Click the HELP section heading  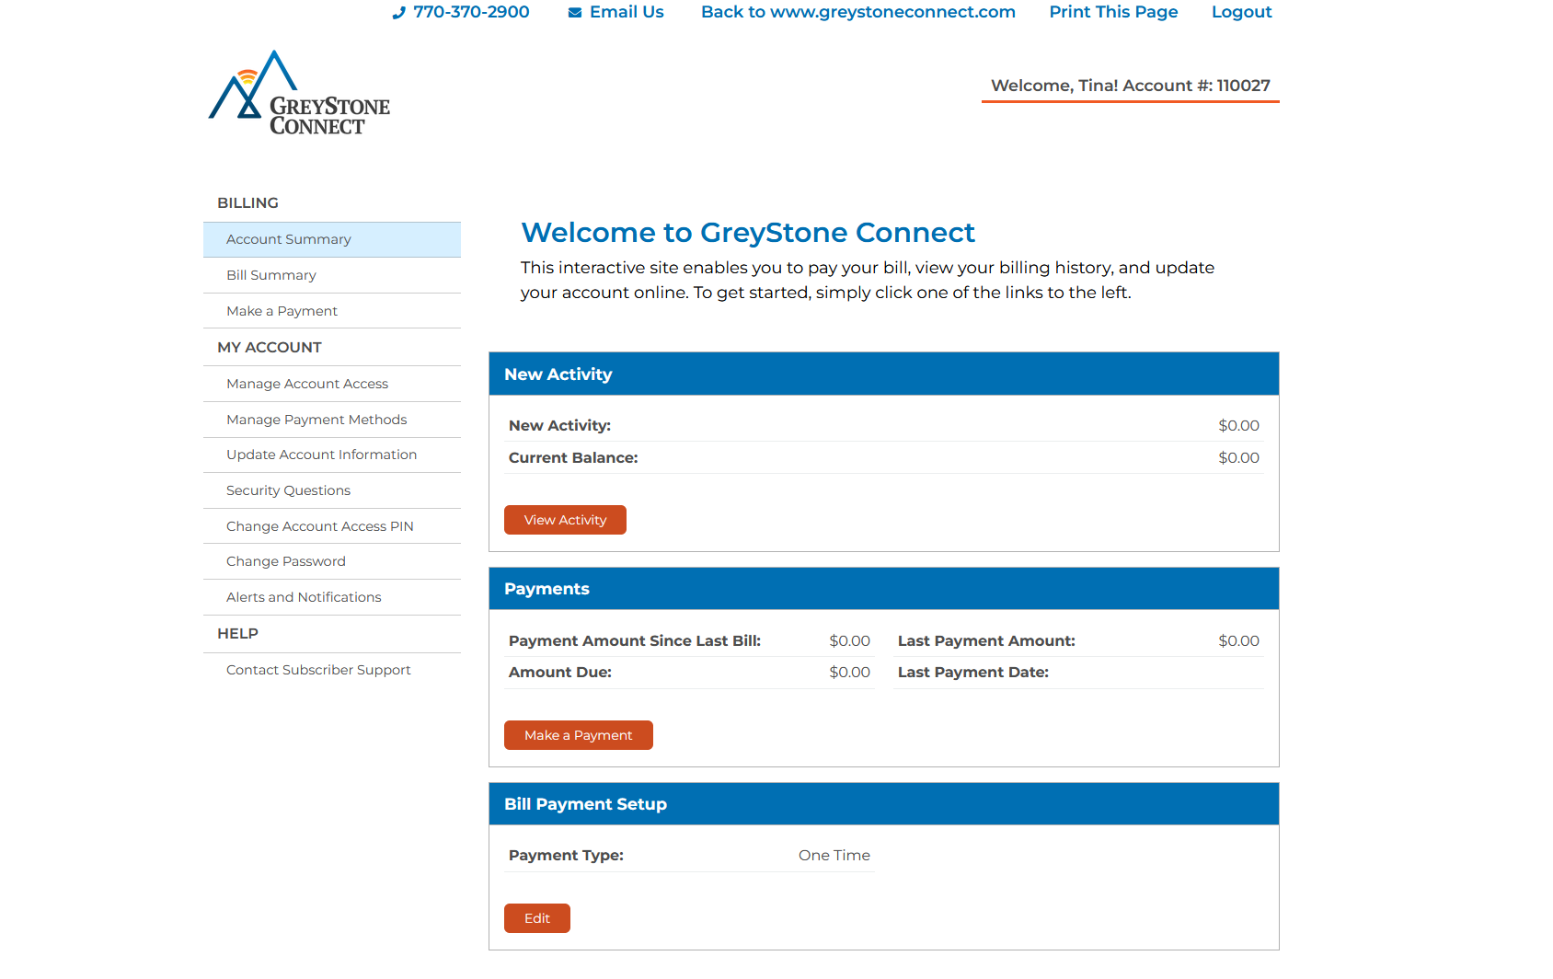237,634
